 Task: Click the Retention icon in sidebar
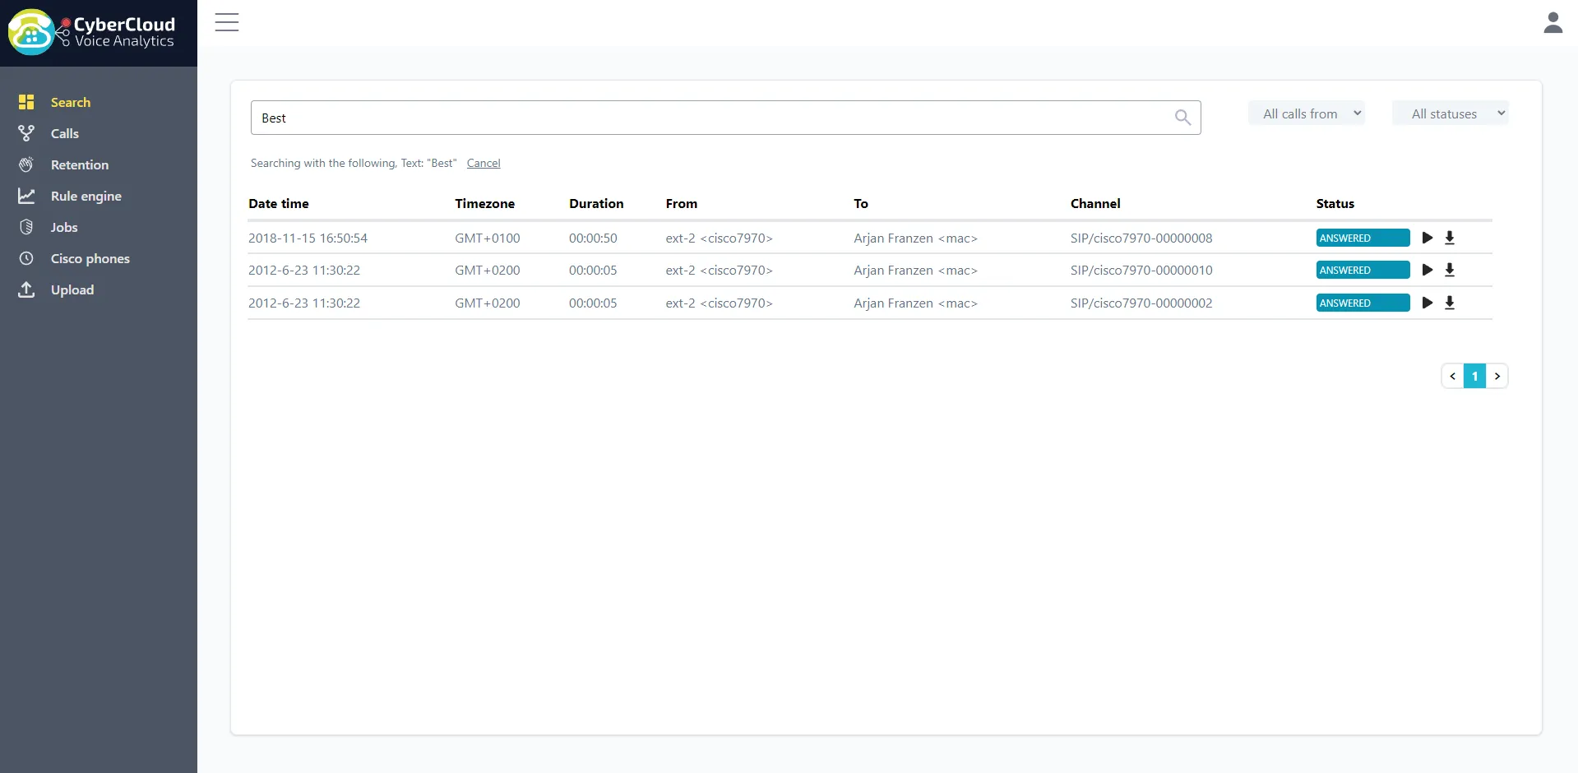click(26, 164)
